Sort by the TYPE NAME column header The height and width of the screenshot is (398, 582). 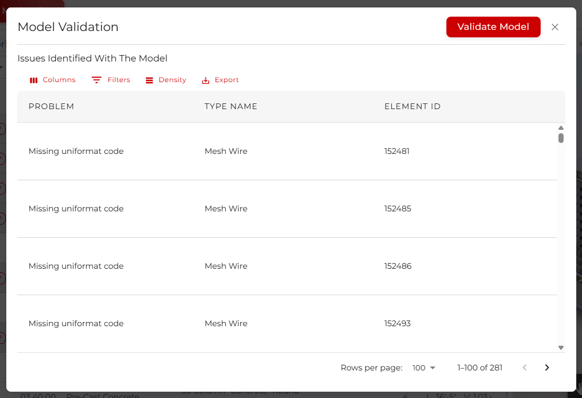(x=231, y=106)
